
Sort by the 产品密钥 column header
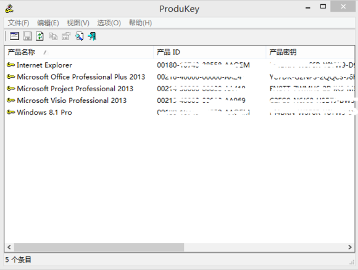coord(310,52)
